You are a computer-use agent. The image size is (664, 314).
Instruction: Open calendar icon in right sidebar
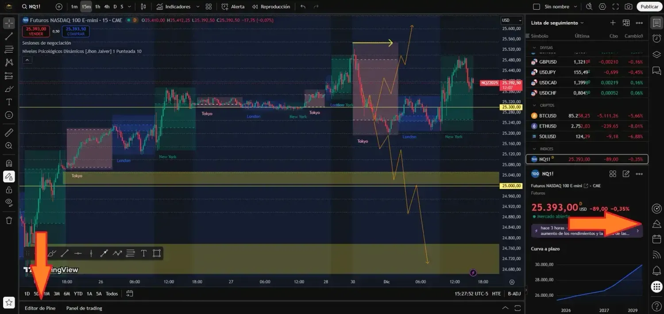[x=656, y=239]
